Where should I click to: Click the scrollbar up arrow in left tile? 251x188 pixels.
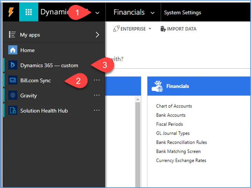pyautogui.click(x=138, y=99)
